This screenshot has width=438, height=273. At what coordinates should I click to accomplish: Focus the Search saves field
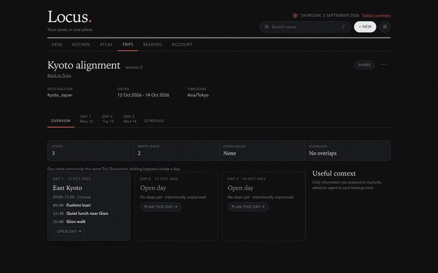[305, 27]
